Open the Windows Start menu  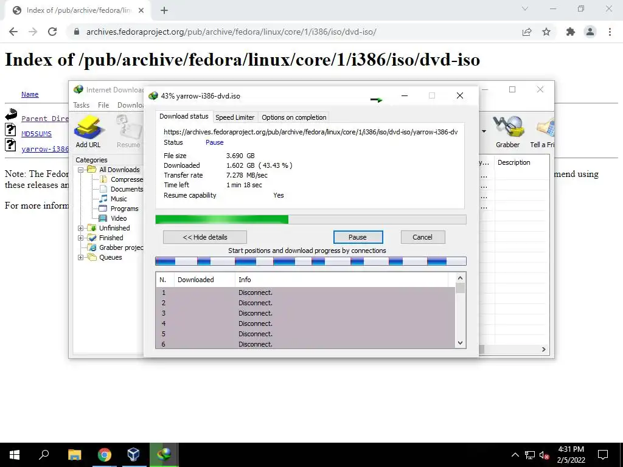tap(15, 455)
